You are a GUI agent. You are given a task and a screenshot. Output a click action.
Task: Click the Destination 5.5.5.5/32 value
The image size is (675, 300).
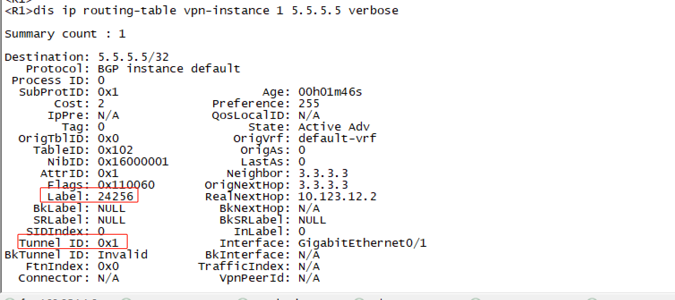pos(133,57)
